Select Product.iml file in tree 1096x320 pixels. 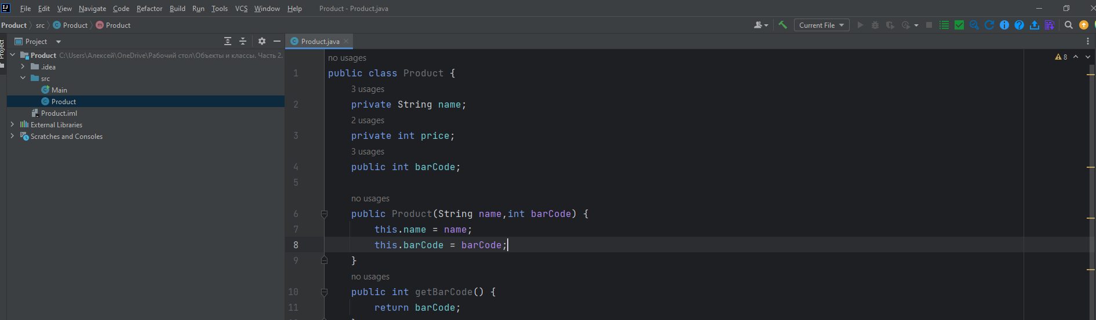tap(54, 113)
